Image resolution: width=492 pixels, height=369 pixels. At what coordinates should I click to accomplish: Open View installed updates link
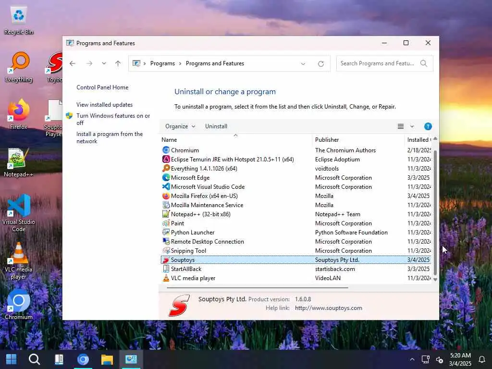coord(104,105)
